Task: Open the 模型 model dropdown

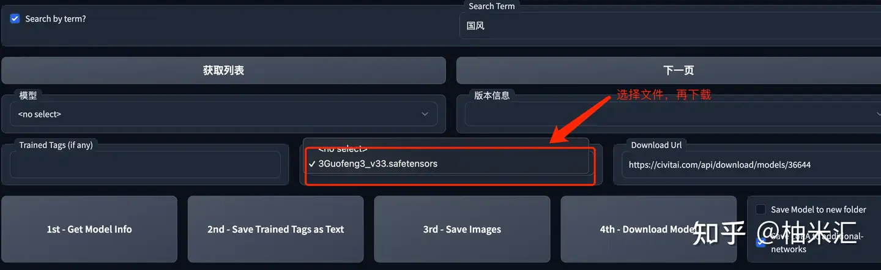Action: click(224, 114)
